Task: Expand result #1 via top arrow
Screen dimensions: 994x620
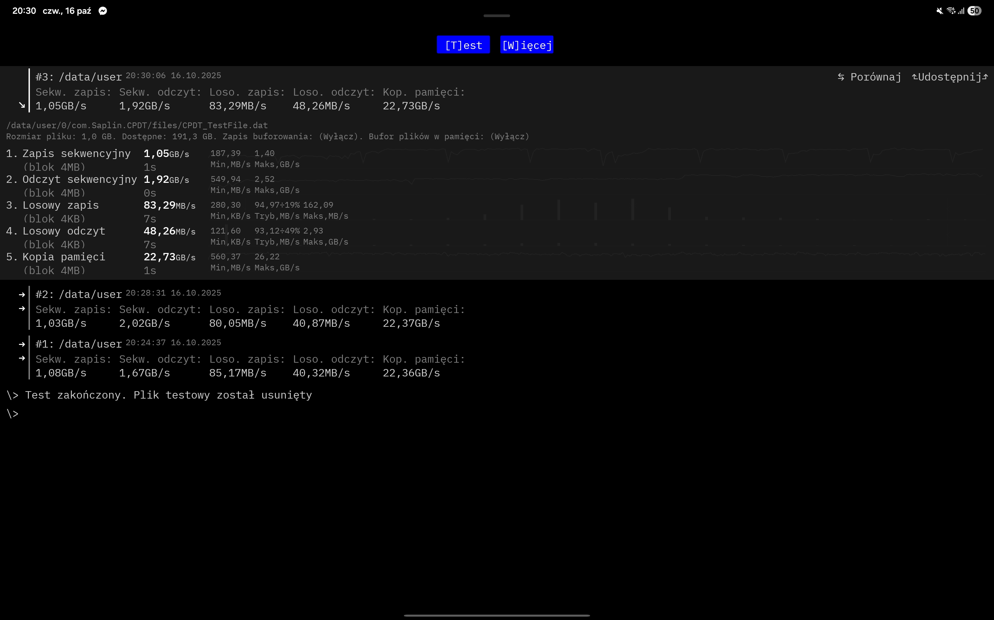Action: pos(22,344)
